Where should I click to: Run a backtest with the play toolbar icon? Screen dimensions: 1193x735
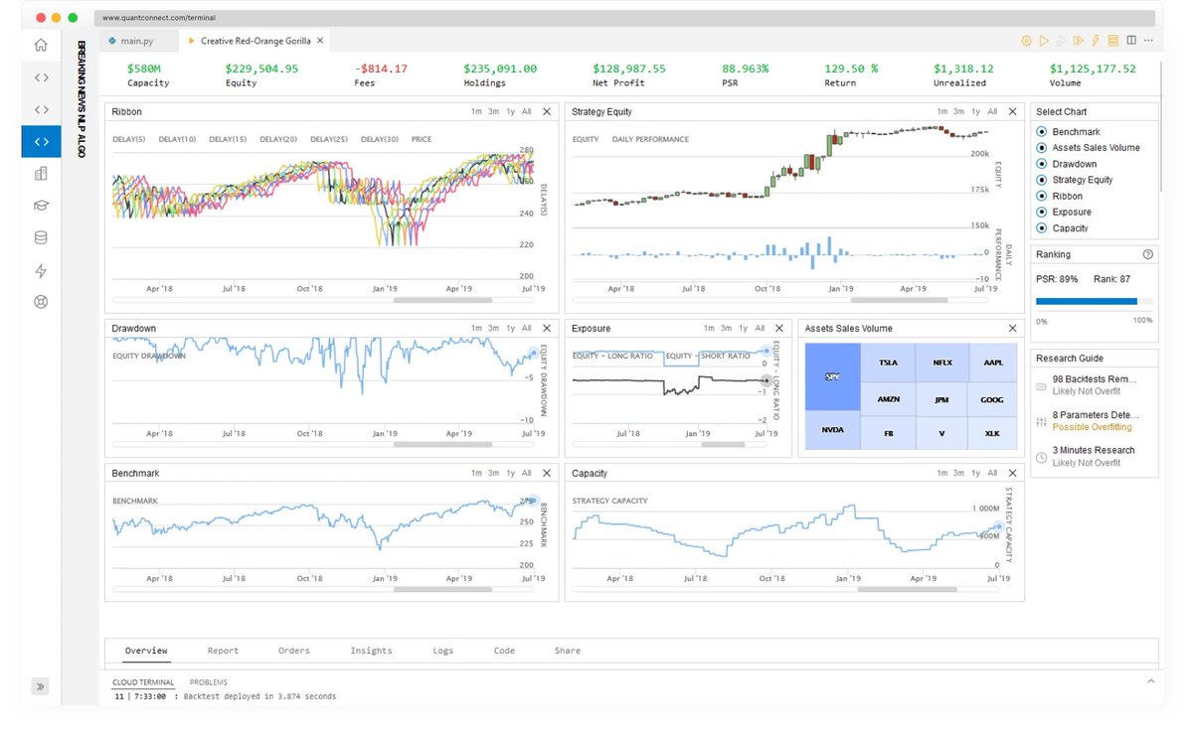1045,40
